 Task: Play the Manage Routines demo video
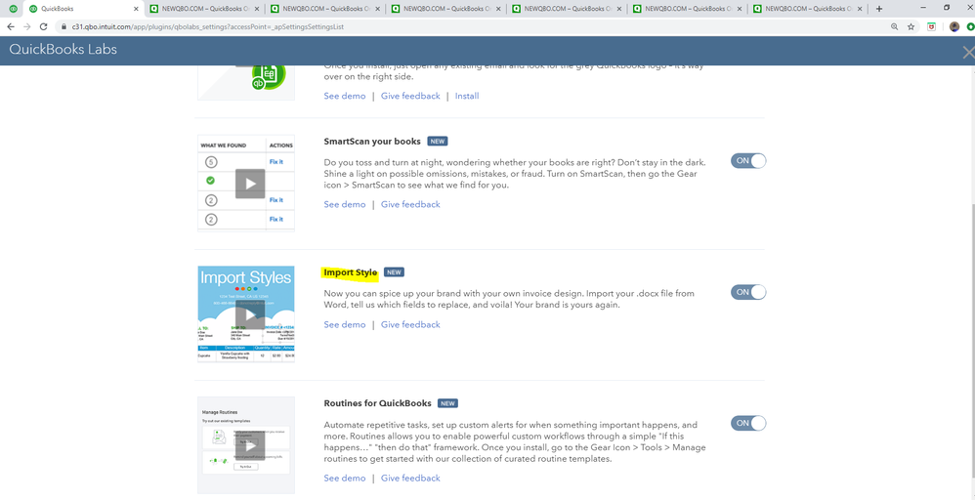click(250, 446)
